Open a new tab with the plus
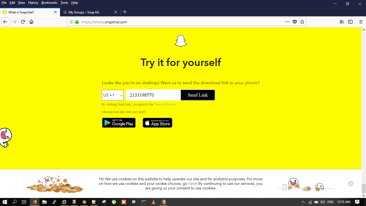366x206 pixels. (x=125, y=12)
